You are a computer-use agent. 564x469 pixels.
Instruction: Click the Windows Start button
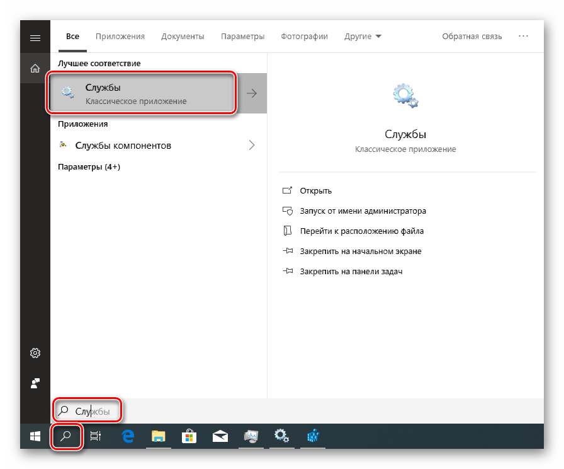[35, 436]
